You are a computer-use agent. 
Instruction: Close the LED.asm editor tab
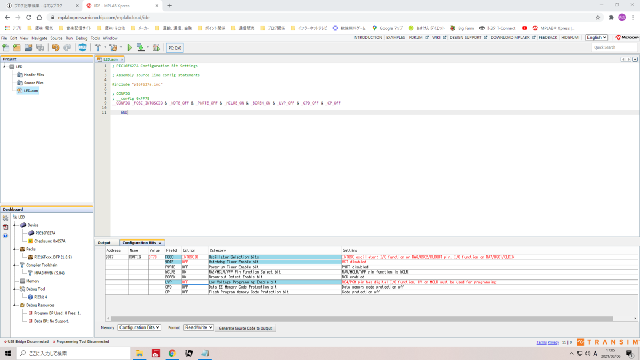tap(122, 59)
